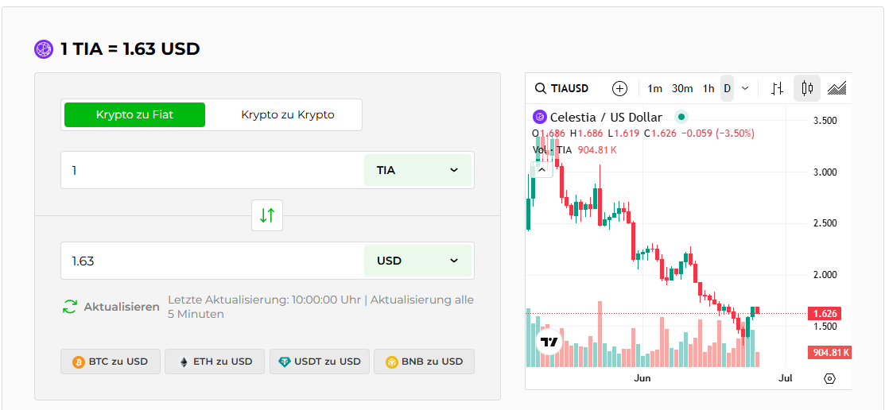Click the green market status indicator dot

[681, 117]
